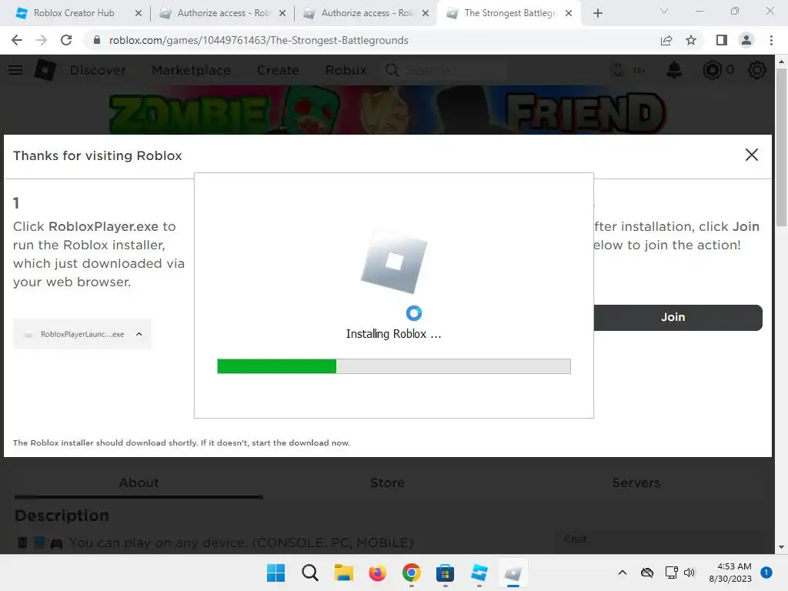This screenshot has height=591, width=788.
Task: Open the Robux balance icon
Action: [x=712, y=70]
